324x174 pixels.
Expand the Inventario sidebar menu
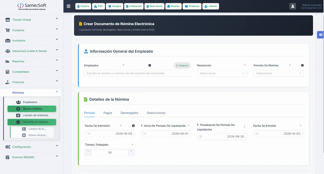(x=32, y=41)
